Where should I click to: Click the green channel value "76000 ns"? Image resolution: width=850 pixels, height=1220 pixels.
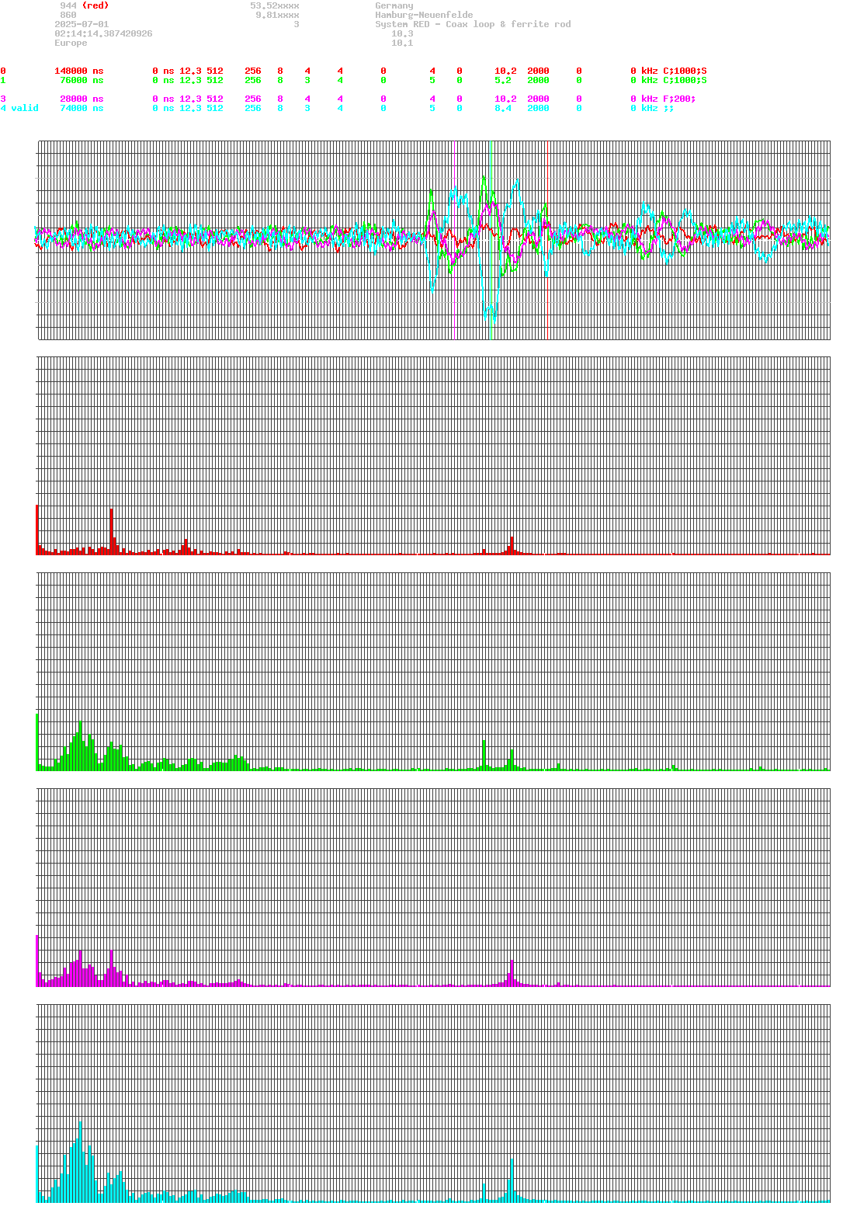pos(82,80)
